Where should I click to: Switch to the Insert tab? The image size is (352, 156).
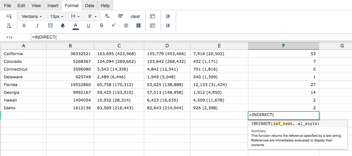point(53,6)
